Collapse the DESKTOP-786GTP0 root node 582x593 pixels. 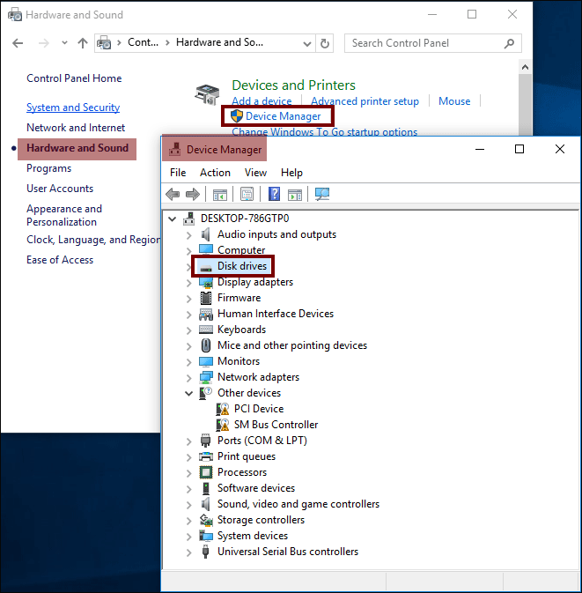(173, 219)
